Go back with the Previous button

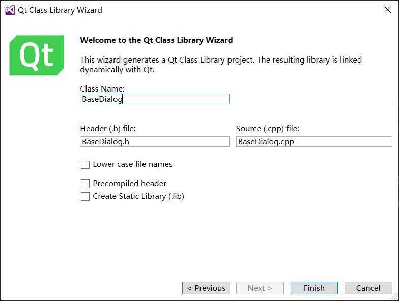pos(206,288)
